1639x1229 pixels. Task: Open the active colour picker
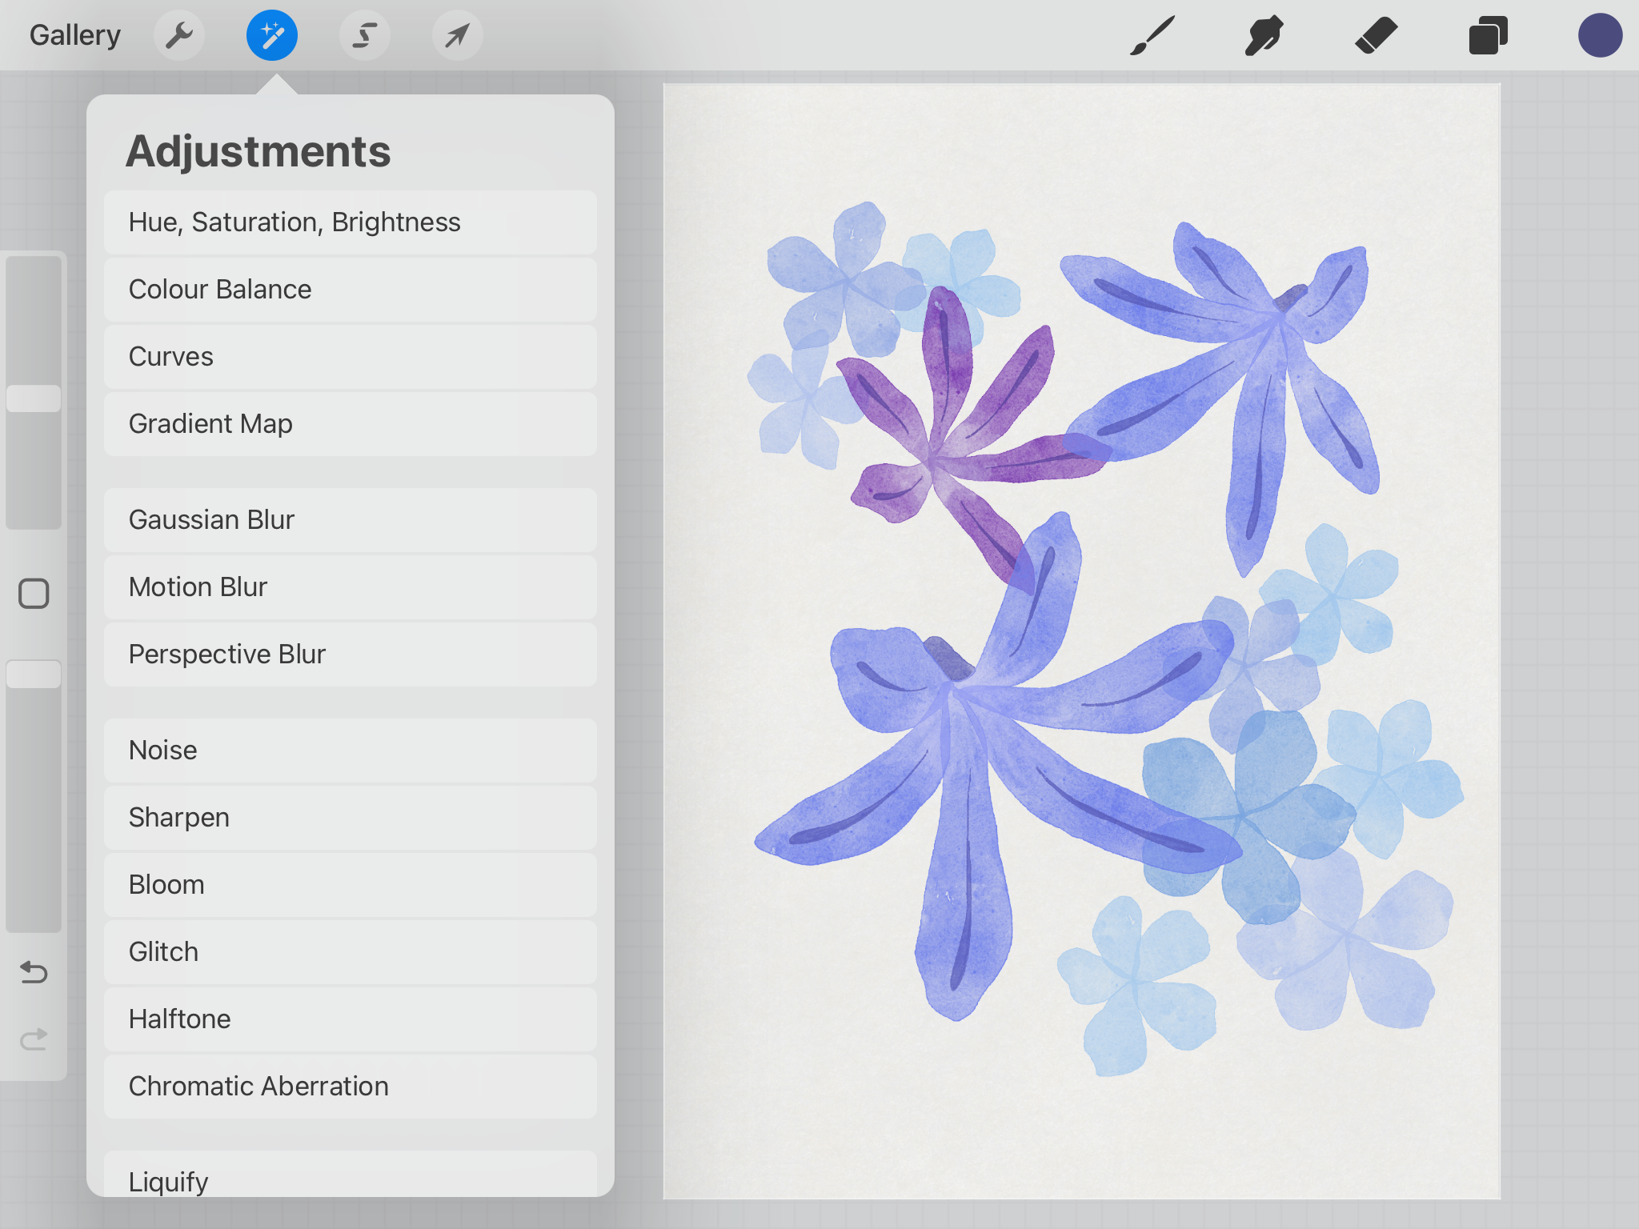click(x=1600, y=35)
